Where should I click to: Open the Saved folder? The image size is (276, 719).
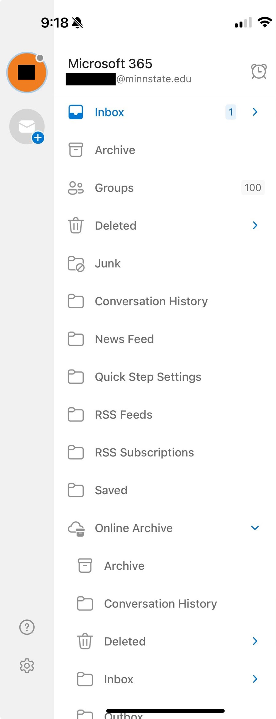click(111, 490)
